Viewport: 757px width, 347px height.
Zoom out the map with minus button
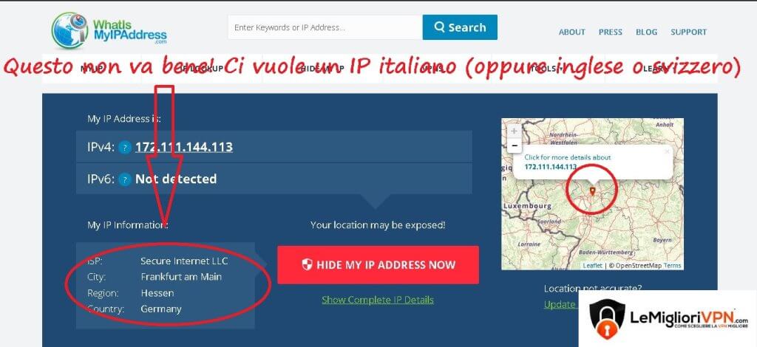pyautogui.click(x=514, y=144)
